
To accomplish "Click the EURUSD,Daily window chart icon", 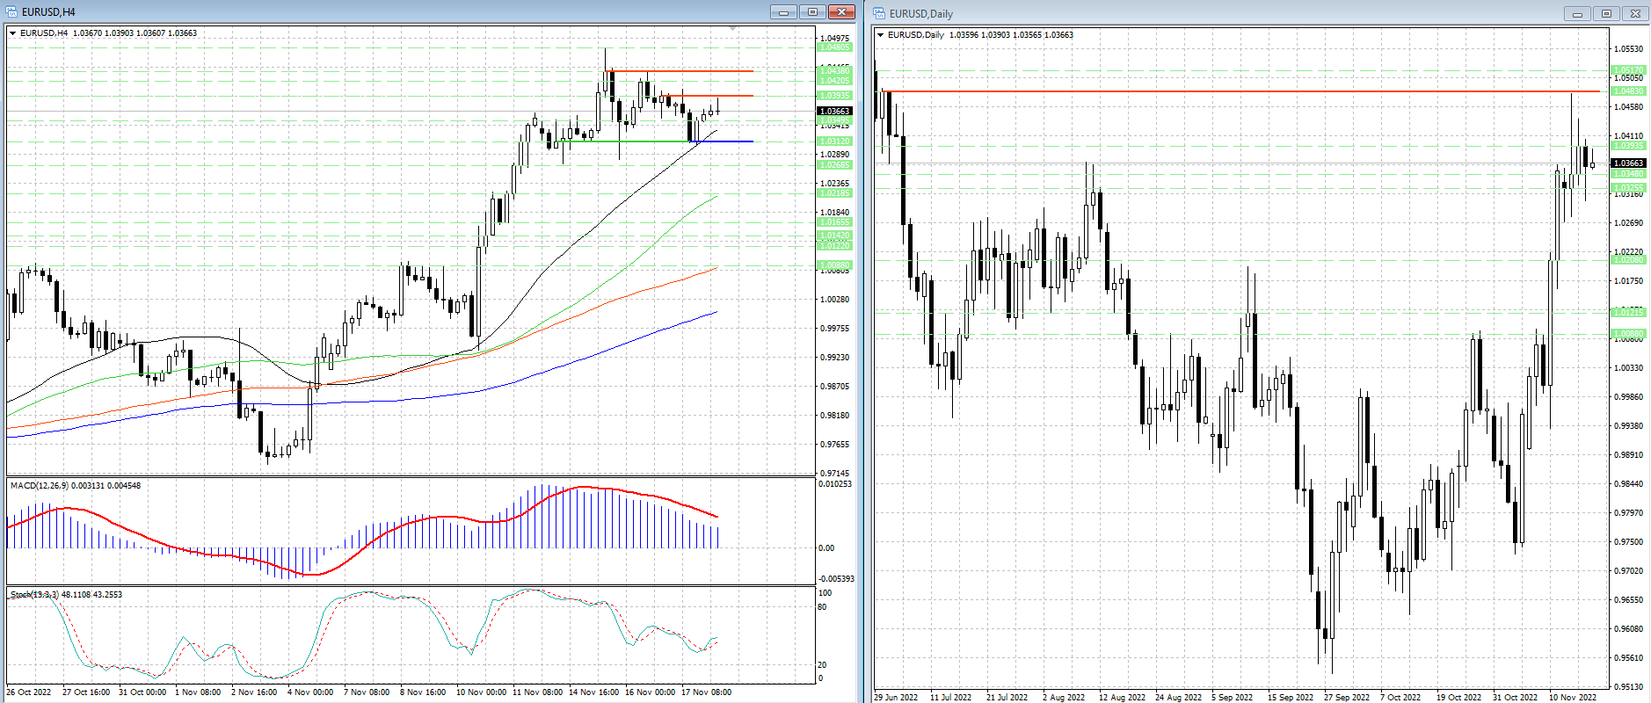I will [879, 13].
